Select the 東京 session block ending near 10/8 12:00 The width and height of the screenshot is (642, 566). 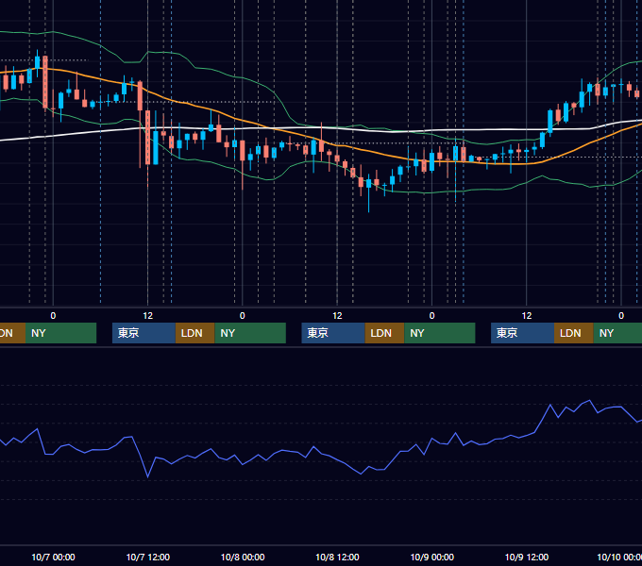(x=333, y=333)
